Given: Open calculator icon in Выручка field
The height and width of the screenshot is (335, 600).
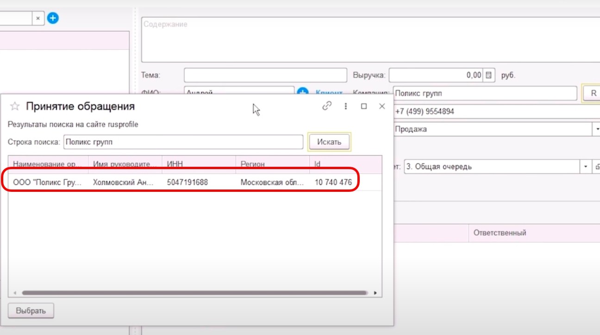Looking at the screenshot, I should [490, 75].
